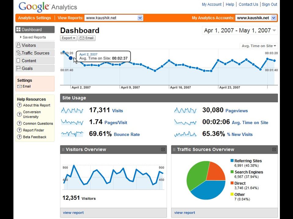Open the Common Questions link

coord(38,123)
